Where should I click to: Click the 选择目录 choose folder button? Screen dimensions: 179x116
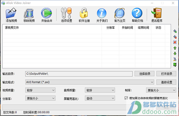144,74
